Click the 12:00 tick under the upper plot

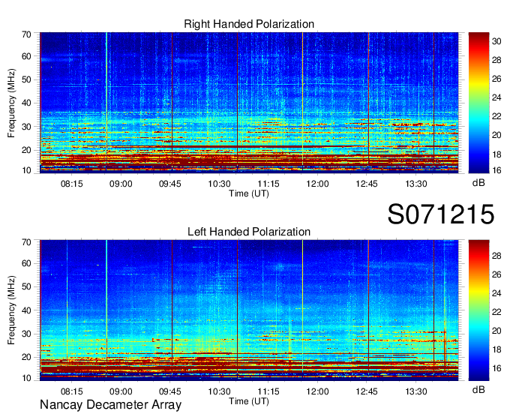pyautogui.click(x=317, y=184)
